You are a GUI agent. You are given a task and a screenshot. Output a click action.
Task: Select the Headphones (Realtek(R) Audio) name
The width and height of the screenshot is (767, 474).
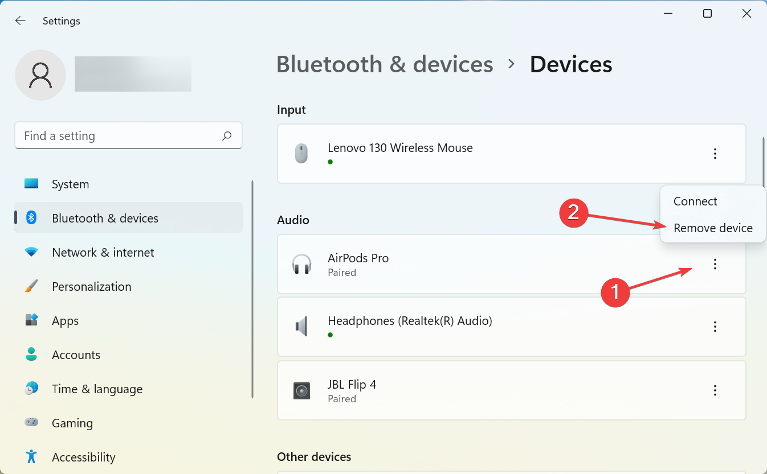410,321
